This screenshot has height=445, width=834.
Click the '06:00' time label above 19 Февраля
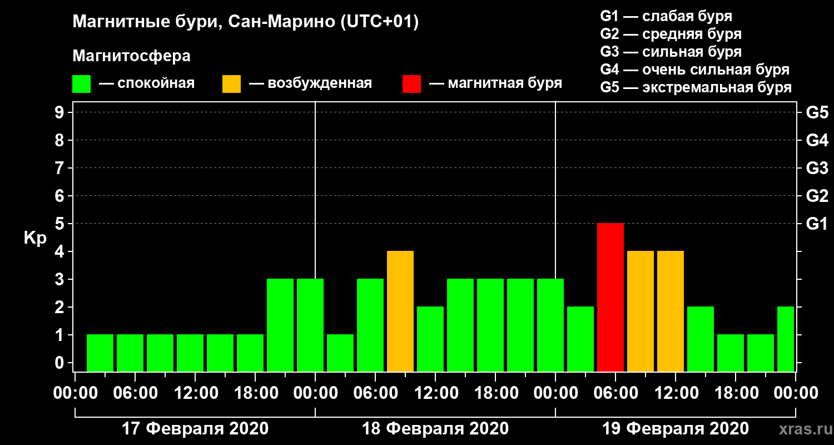615,393
